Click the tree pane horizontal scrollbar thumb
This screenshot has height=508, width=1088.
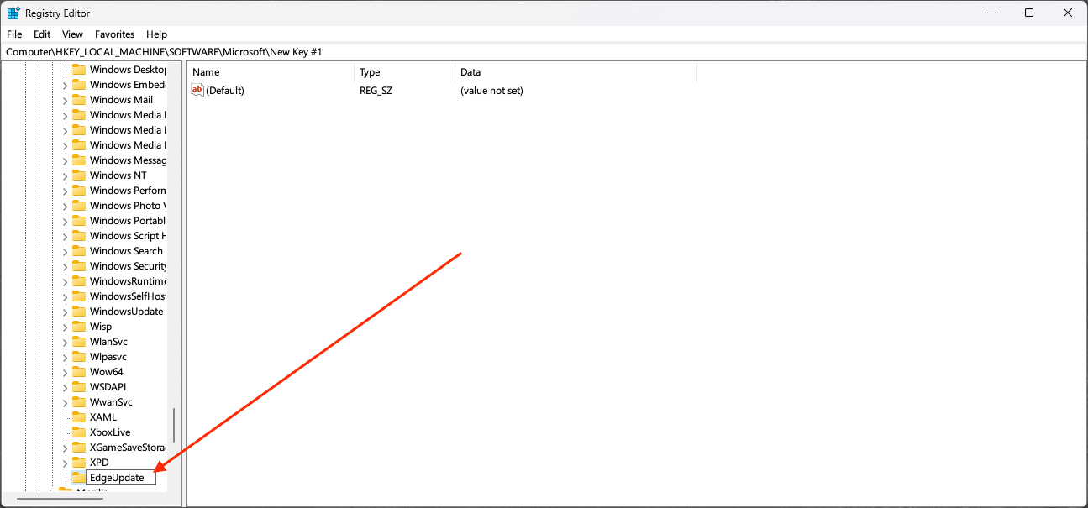pyautogui.click(x=60, y=498)
